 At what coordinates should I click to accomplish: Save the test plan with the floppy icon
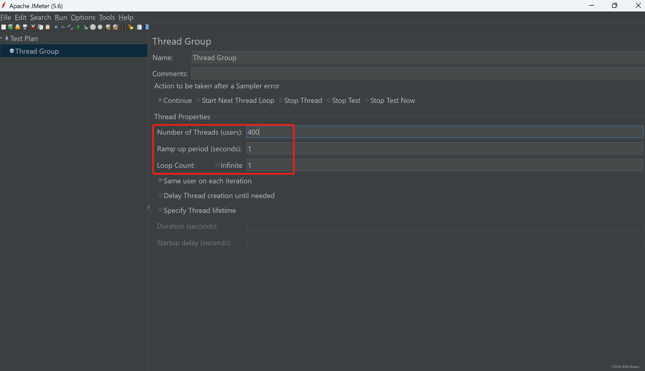tap(25, 27)
